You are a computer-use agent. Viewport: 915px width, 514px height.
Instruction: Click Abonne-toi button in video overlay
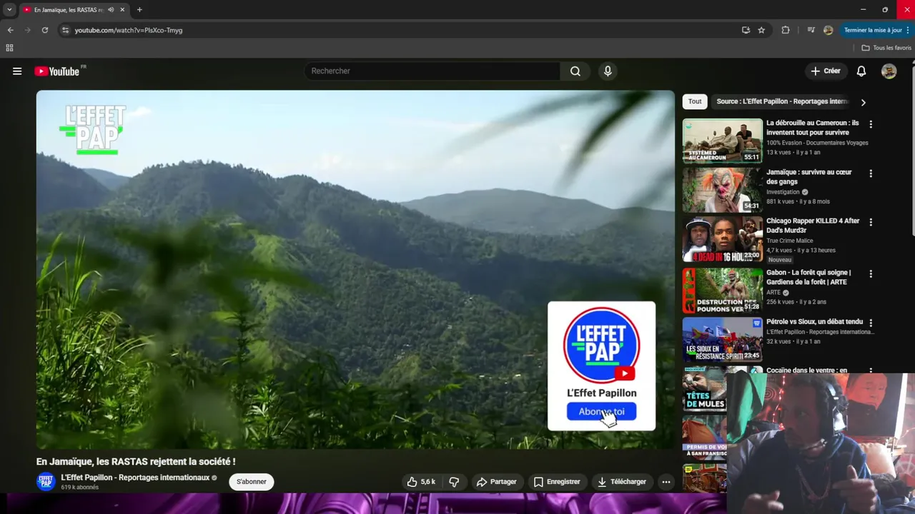(x=601, y=412)
